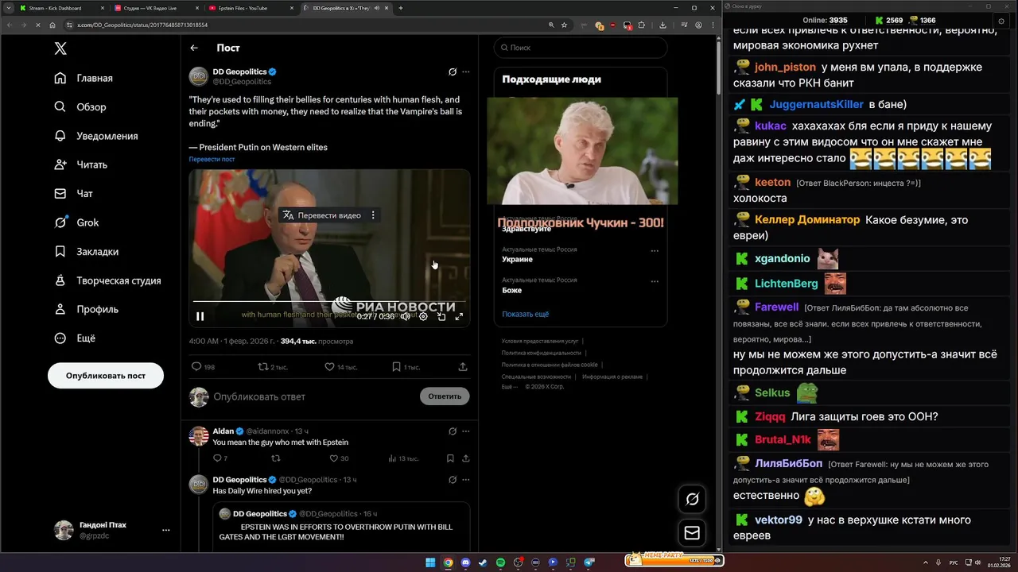Viewport: 1018px width, 572px height.
Task: Open Закладки in X sidebar
Action: coord(86,252)
